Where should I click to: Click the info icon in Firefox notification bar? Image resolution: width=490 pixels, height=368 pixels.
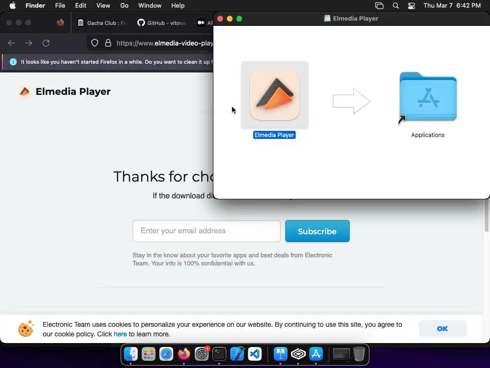(x=13, y=62)
